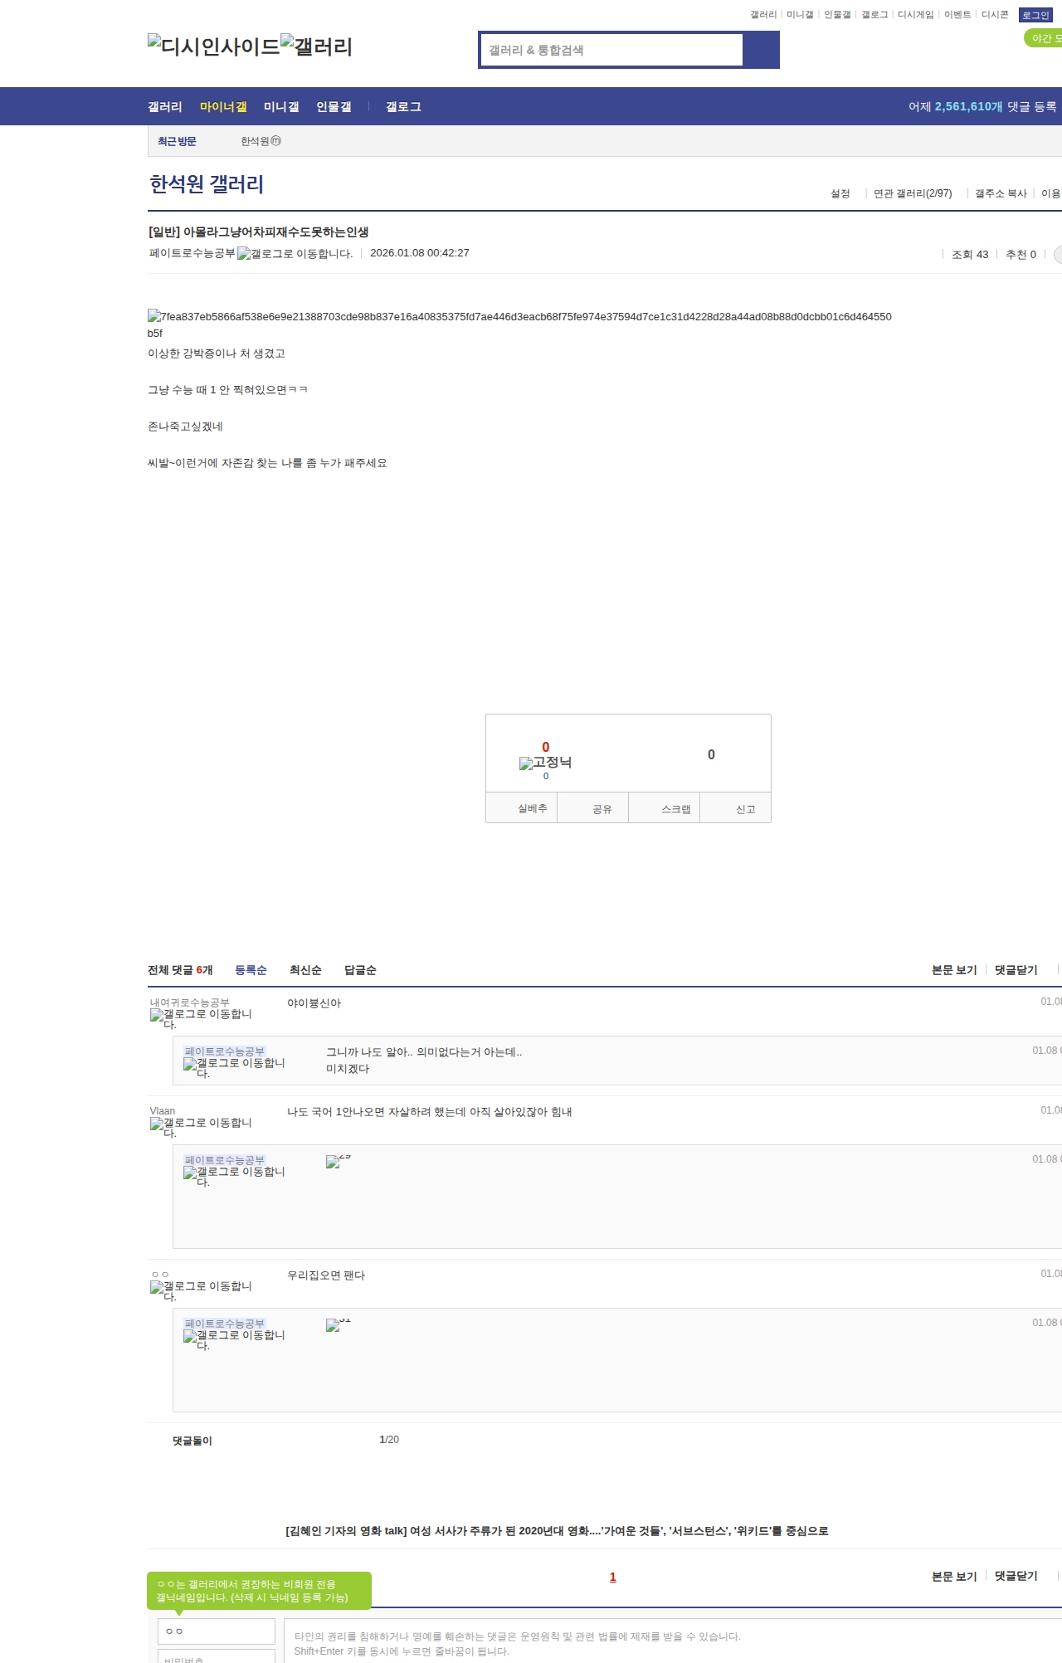Screen dimensions: 1062x1663
Task: Focus the nickname field containing ㅇㅇ
Action: click(217, 1631)
